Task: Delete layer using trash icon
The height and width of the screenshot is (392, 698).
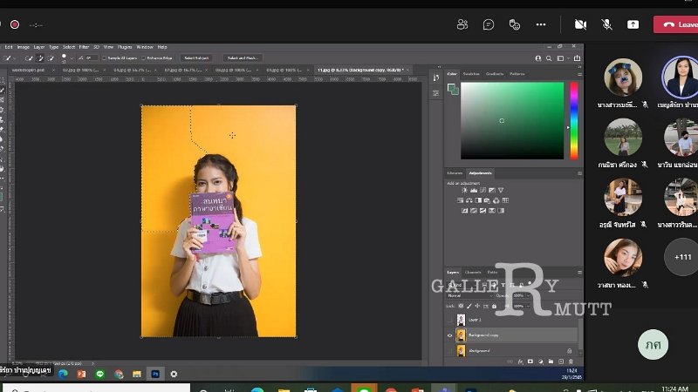Action: 571,362
